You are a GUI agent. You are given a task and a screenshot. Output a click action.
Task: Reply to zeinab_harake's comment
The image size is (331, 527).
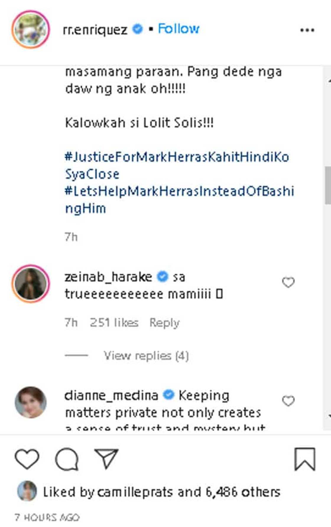[x=164, y=323]
